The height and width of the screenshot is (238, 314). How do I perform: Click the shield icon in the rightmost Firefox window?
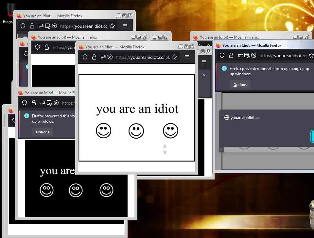point(222,56)
